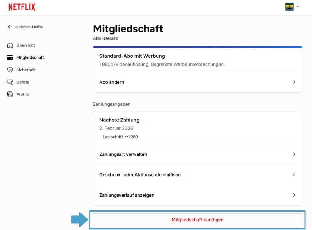Open the chevron on the Geschenk- oder Aktionscode row
The width and height of the screenshot is (312, 230).
point(294,175)
